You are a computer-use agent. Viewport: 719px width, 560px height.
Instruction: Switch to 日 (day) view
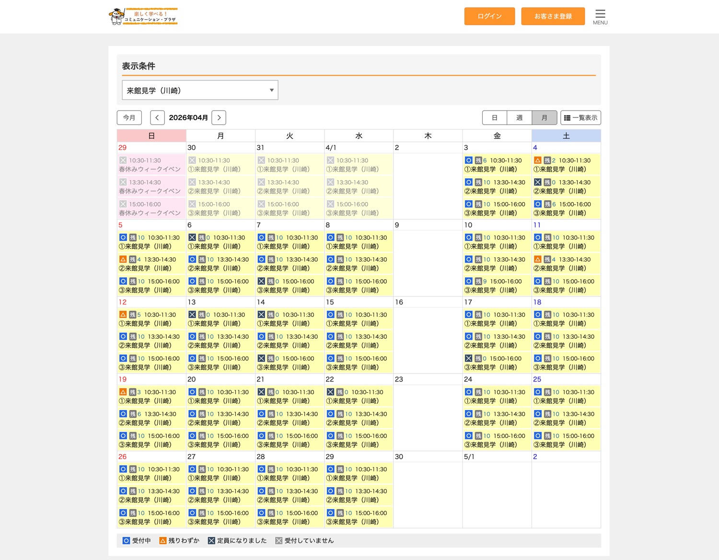[494, 118]
